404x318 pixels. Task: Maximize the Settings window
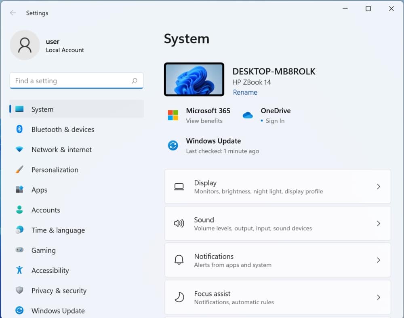368,8
